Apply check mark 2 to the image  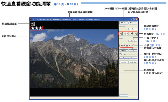tap(124, 34)
